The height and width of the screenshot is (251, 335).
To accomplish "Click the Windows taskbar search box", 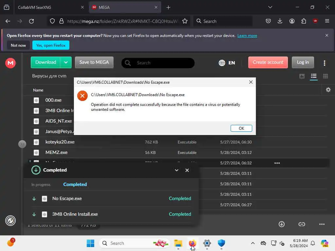I will pos(134,243).
